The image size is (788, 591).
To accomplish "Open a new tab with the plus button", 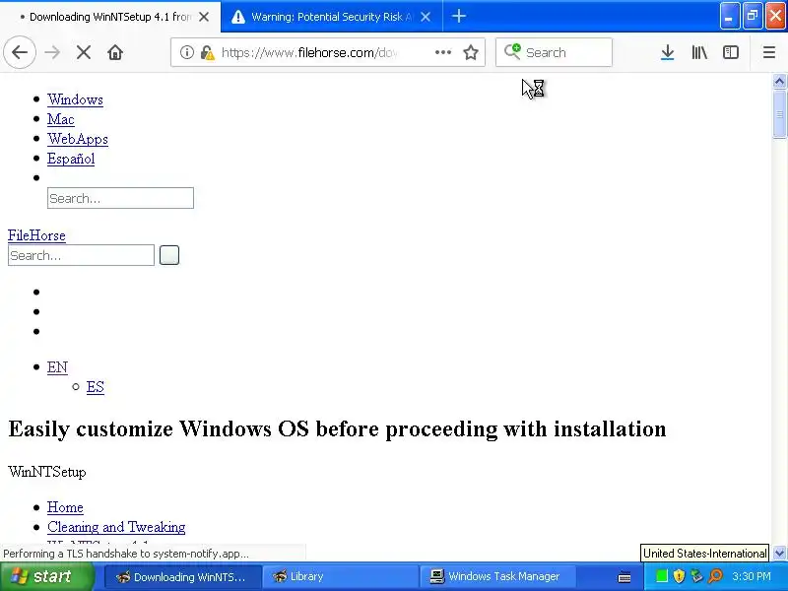I will pos(458,16).
